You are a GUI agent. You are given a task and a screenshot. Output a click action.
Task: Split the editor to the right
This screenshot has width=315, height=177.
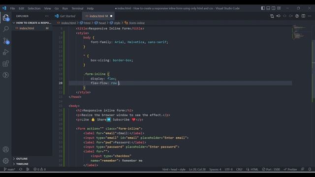303,16
